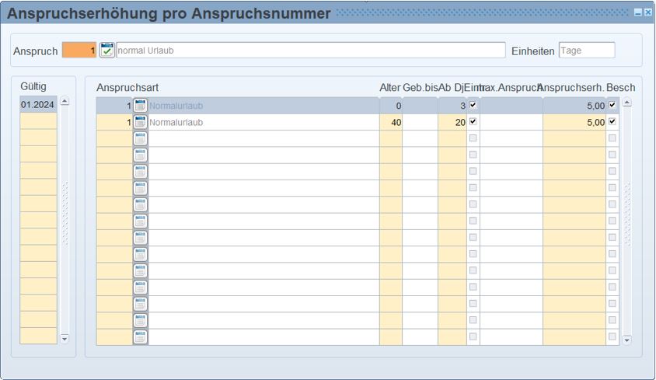Screen dimensions: 656x380
Task: Open the list icon in first Normalurlaub row
Action: tap(140, 106)
